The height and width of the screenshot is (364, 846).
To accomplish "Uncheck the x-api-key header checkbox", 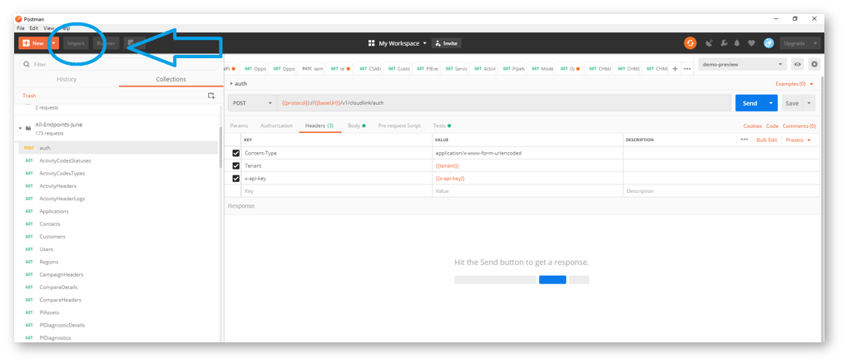I will pos(235,178).
